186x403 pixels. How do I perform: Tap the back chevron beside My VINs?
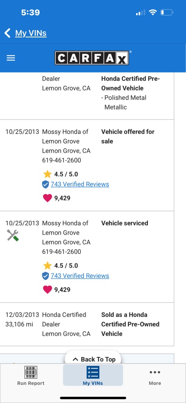[x=7, y=33]
